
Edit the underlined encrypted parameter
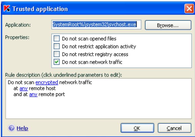click(x=47, y=82)
